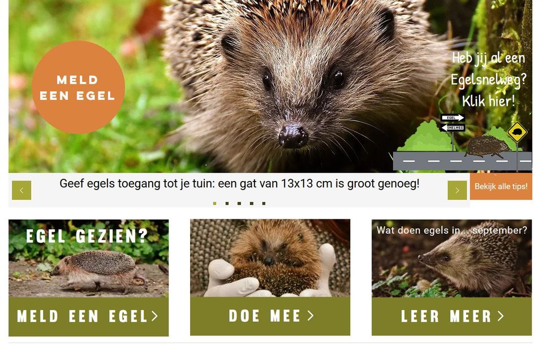Jump to the fourth carousel dot
This screenshot has width=543, height=345.
(251, 204)
